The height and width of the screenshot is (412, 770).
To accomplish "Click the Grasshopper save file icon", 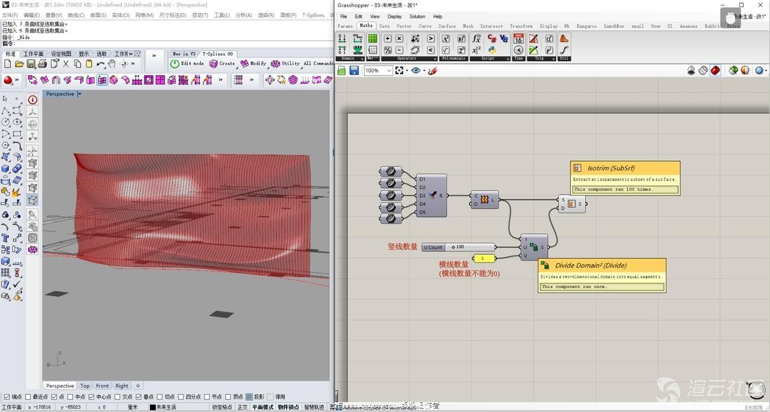I will click(x=354, y=70).
